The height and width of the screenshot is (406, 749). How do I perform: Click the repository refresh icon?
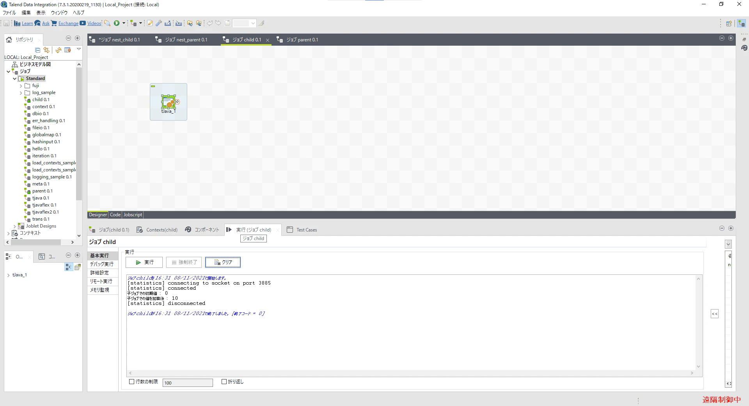click(x=59, y=50)
